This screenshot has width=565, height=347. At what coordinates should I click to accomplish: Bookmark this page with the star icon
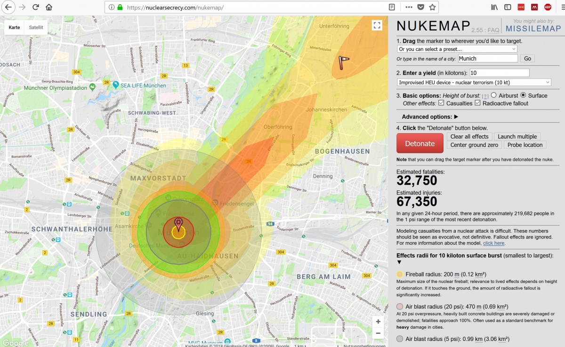tap(432, 7)
